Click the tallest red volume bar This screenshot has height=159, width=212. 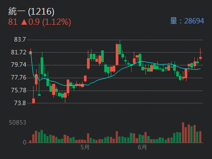tap(183, 132)
